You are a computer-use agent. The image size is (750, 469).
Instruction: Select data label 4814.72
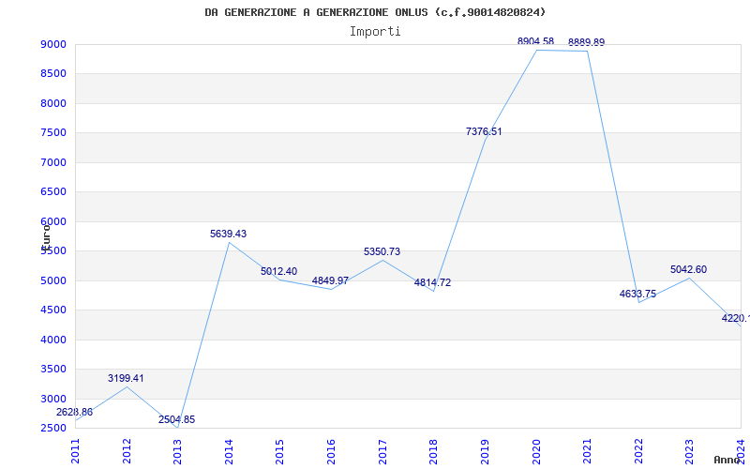[432, 282]
